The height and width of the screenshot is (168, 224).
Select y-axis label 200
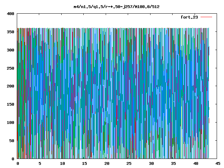(10, 86)
